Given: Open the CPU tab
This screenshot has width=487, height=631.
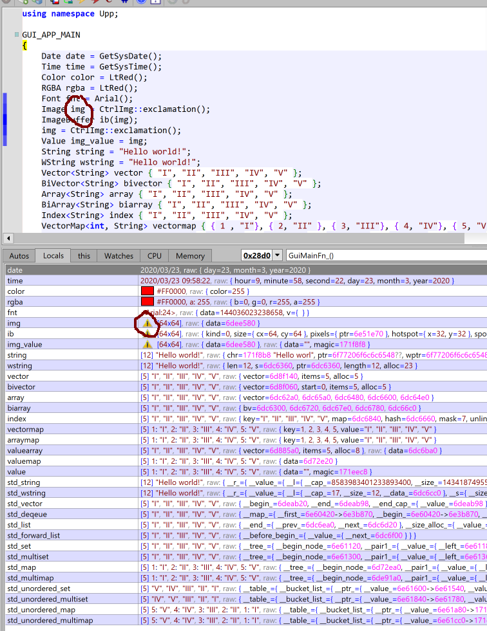Looking at the screenshot, I should (x=154, y=255).
